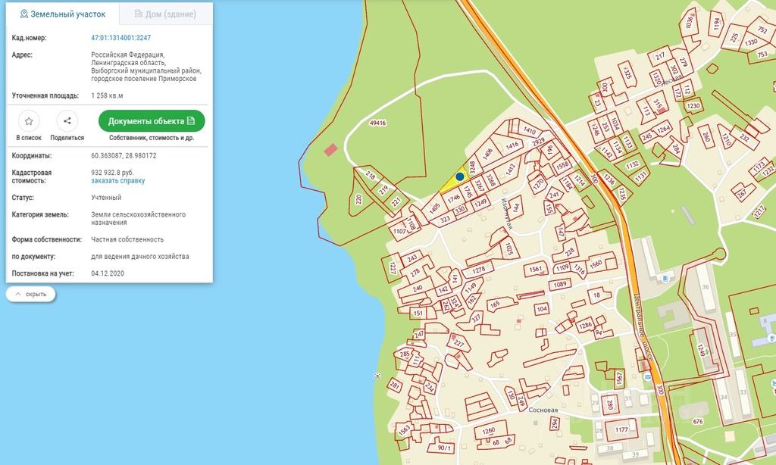
Task: Click the Частная собственность value
Action: (x=127, y=239)
